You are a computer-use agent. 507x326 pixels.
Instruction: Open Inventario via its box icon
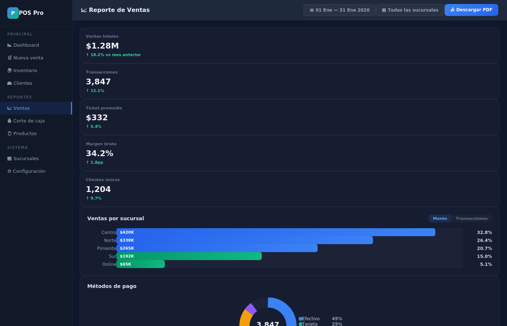pyautogui.click(x=9, y=71)
